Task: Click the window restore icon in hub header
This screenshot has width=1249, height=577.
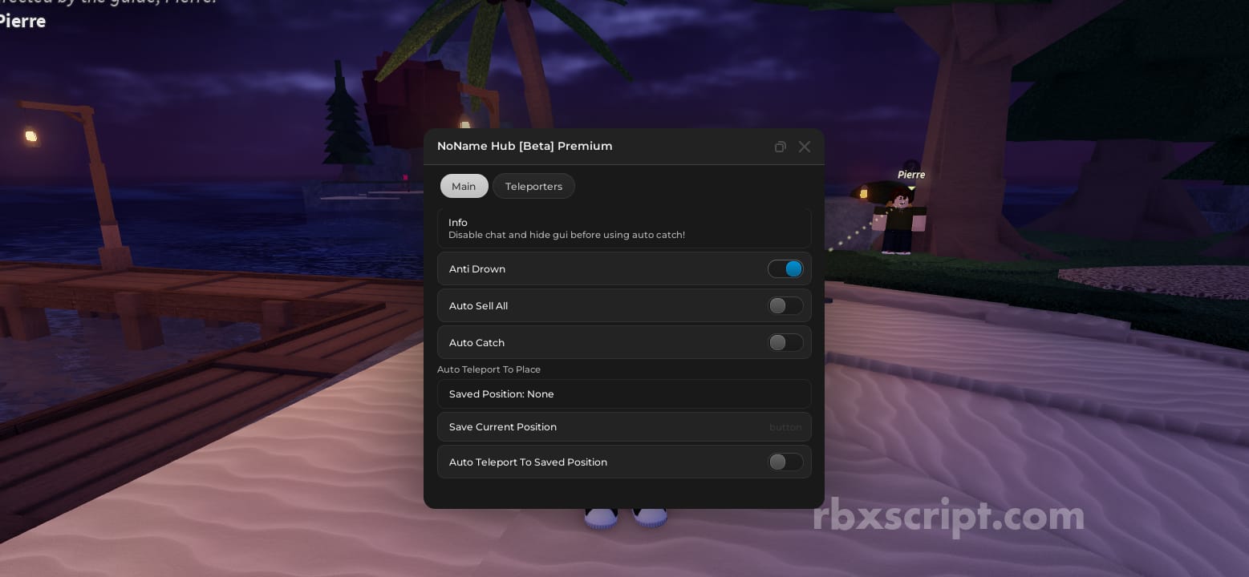Action: pos(780,147)
